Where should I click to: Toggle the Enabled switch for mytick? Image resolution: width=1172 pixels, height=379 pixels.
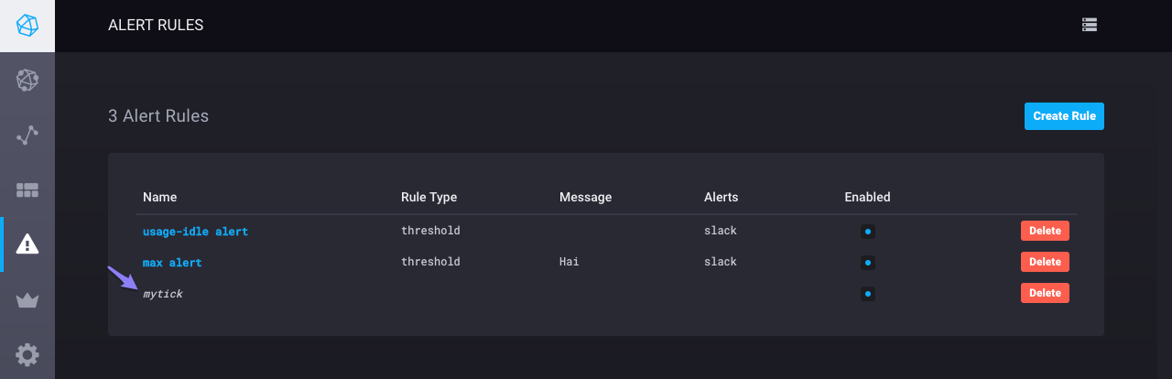coord(868,294)
